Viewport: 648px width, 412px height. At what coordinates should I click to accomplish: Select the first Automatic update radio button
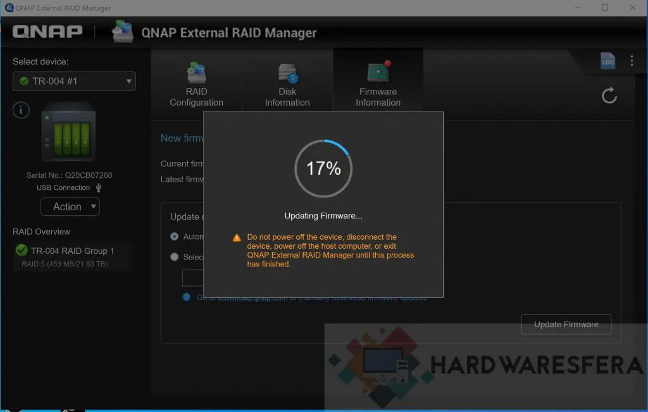pos(175,236)
